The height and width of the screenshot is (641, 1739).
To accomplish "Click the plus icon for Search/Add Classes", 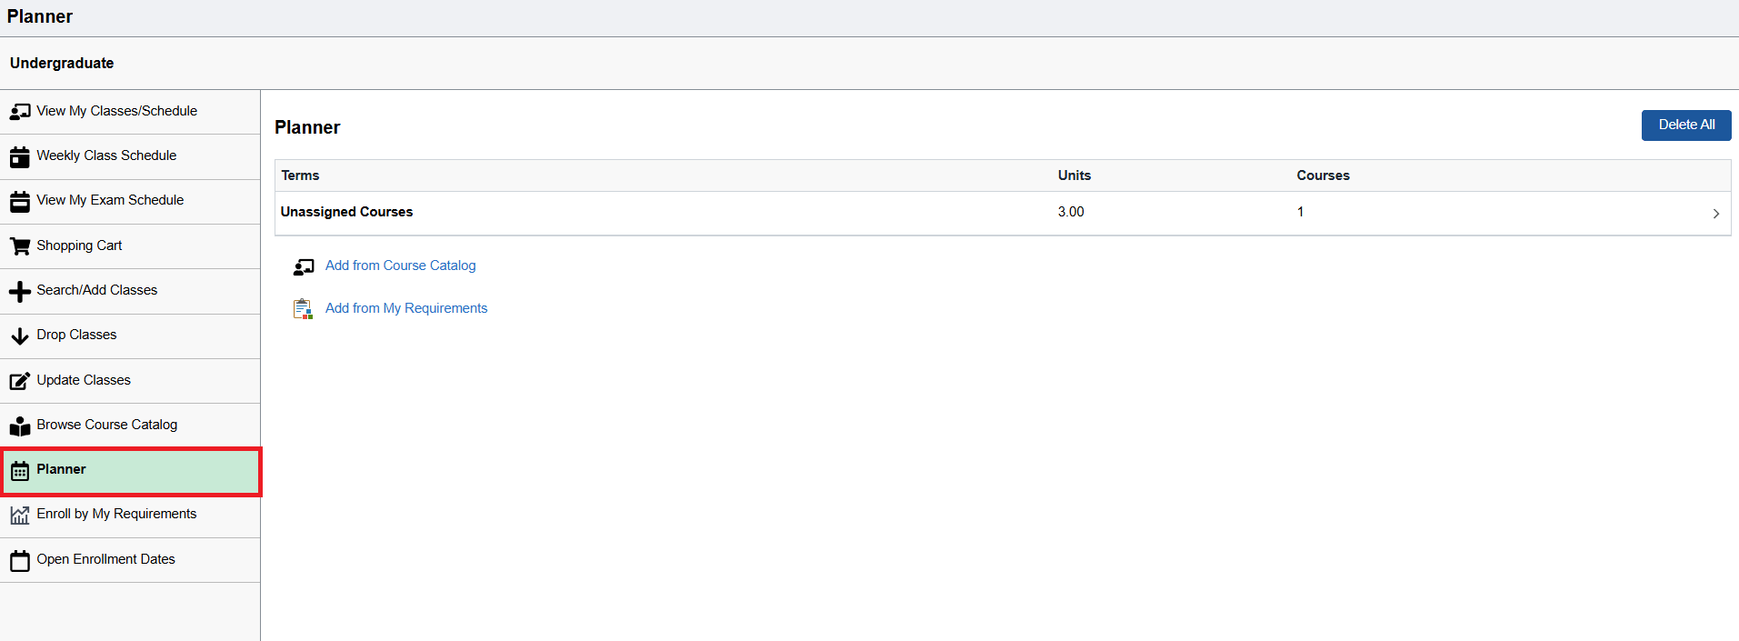I will coord(20,291).
